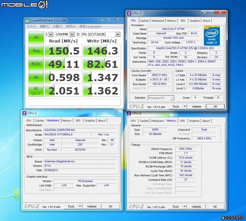Expand Tools dropdown arrow in CPU tab window
246x221 pixels.
[184, 107]
